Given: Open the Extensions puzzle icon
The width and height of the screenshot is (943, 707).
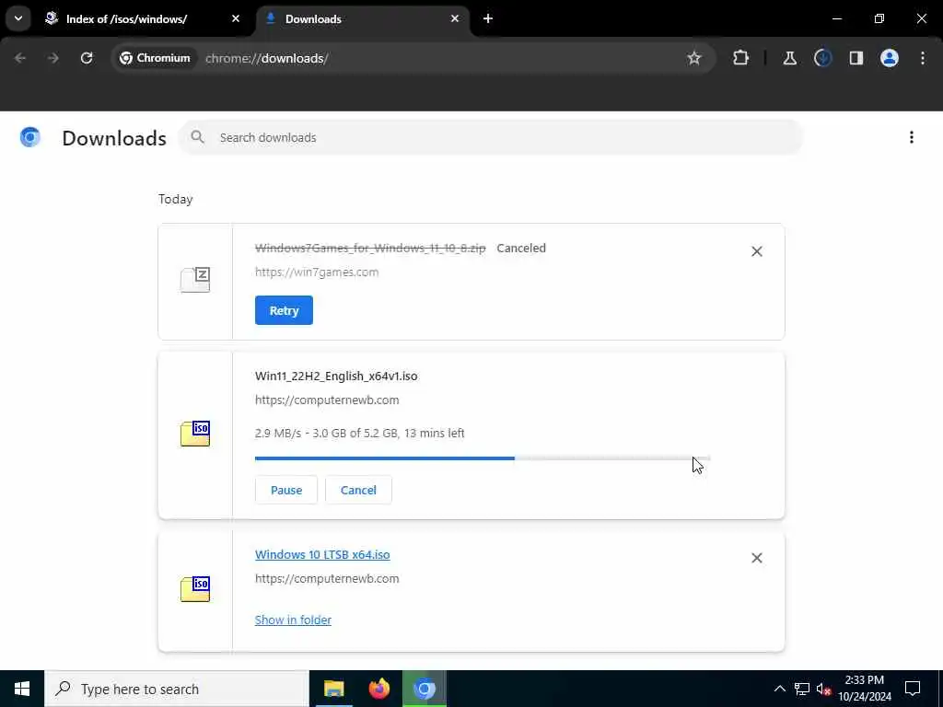Looking at the screenshot, I should tap(741, 58).
